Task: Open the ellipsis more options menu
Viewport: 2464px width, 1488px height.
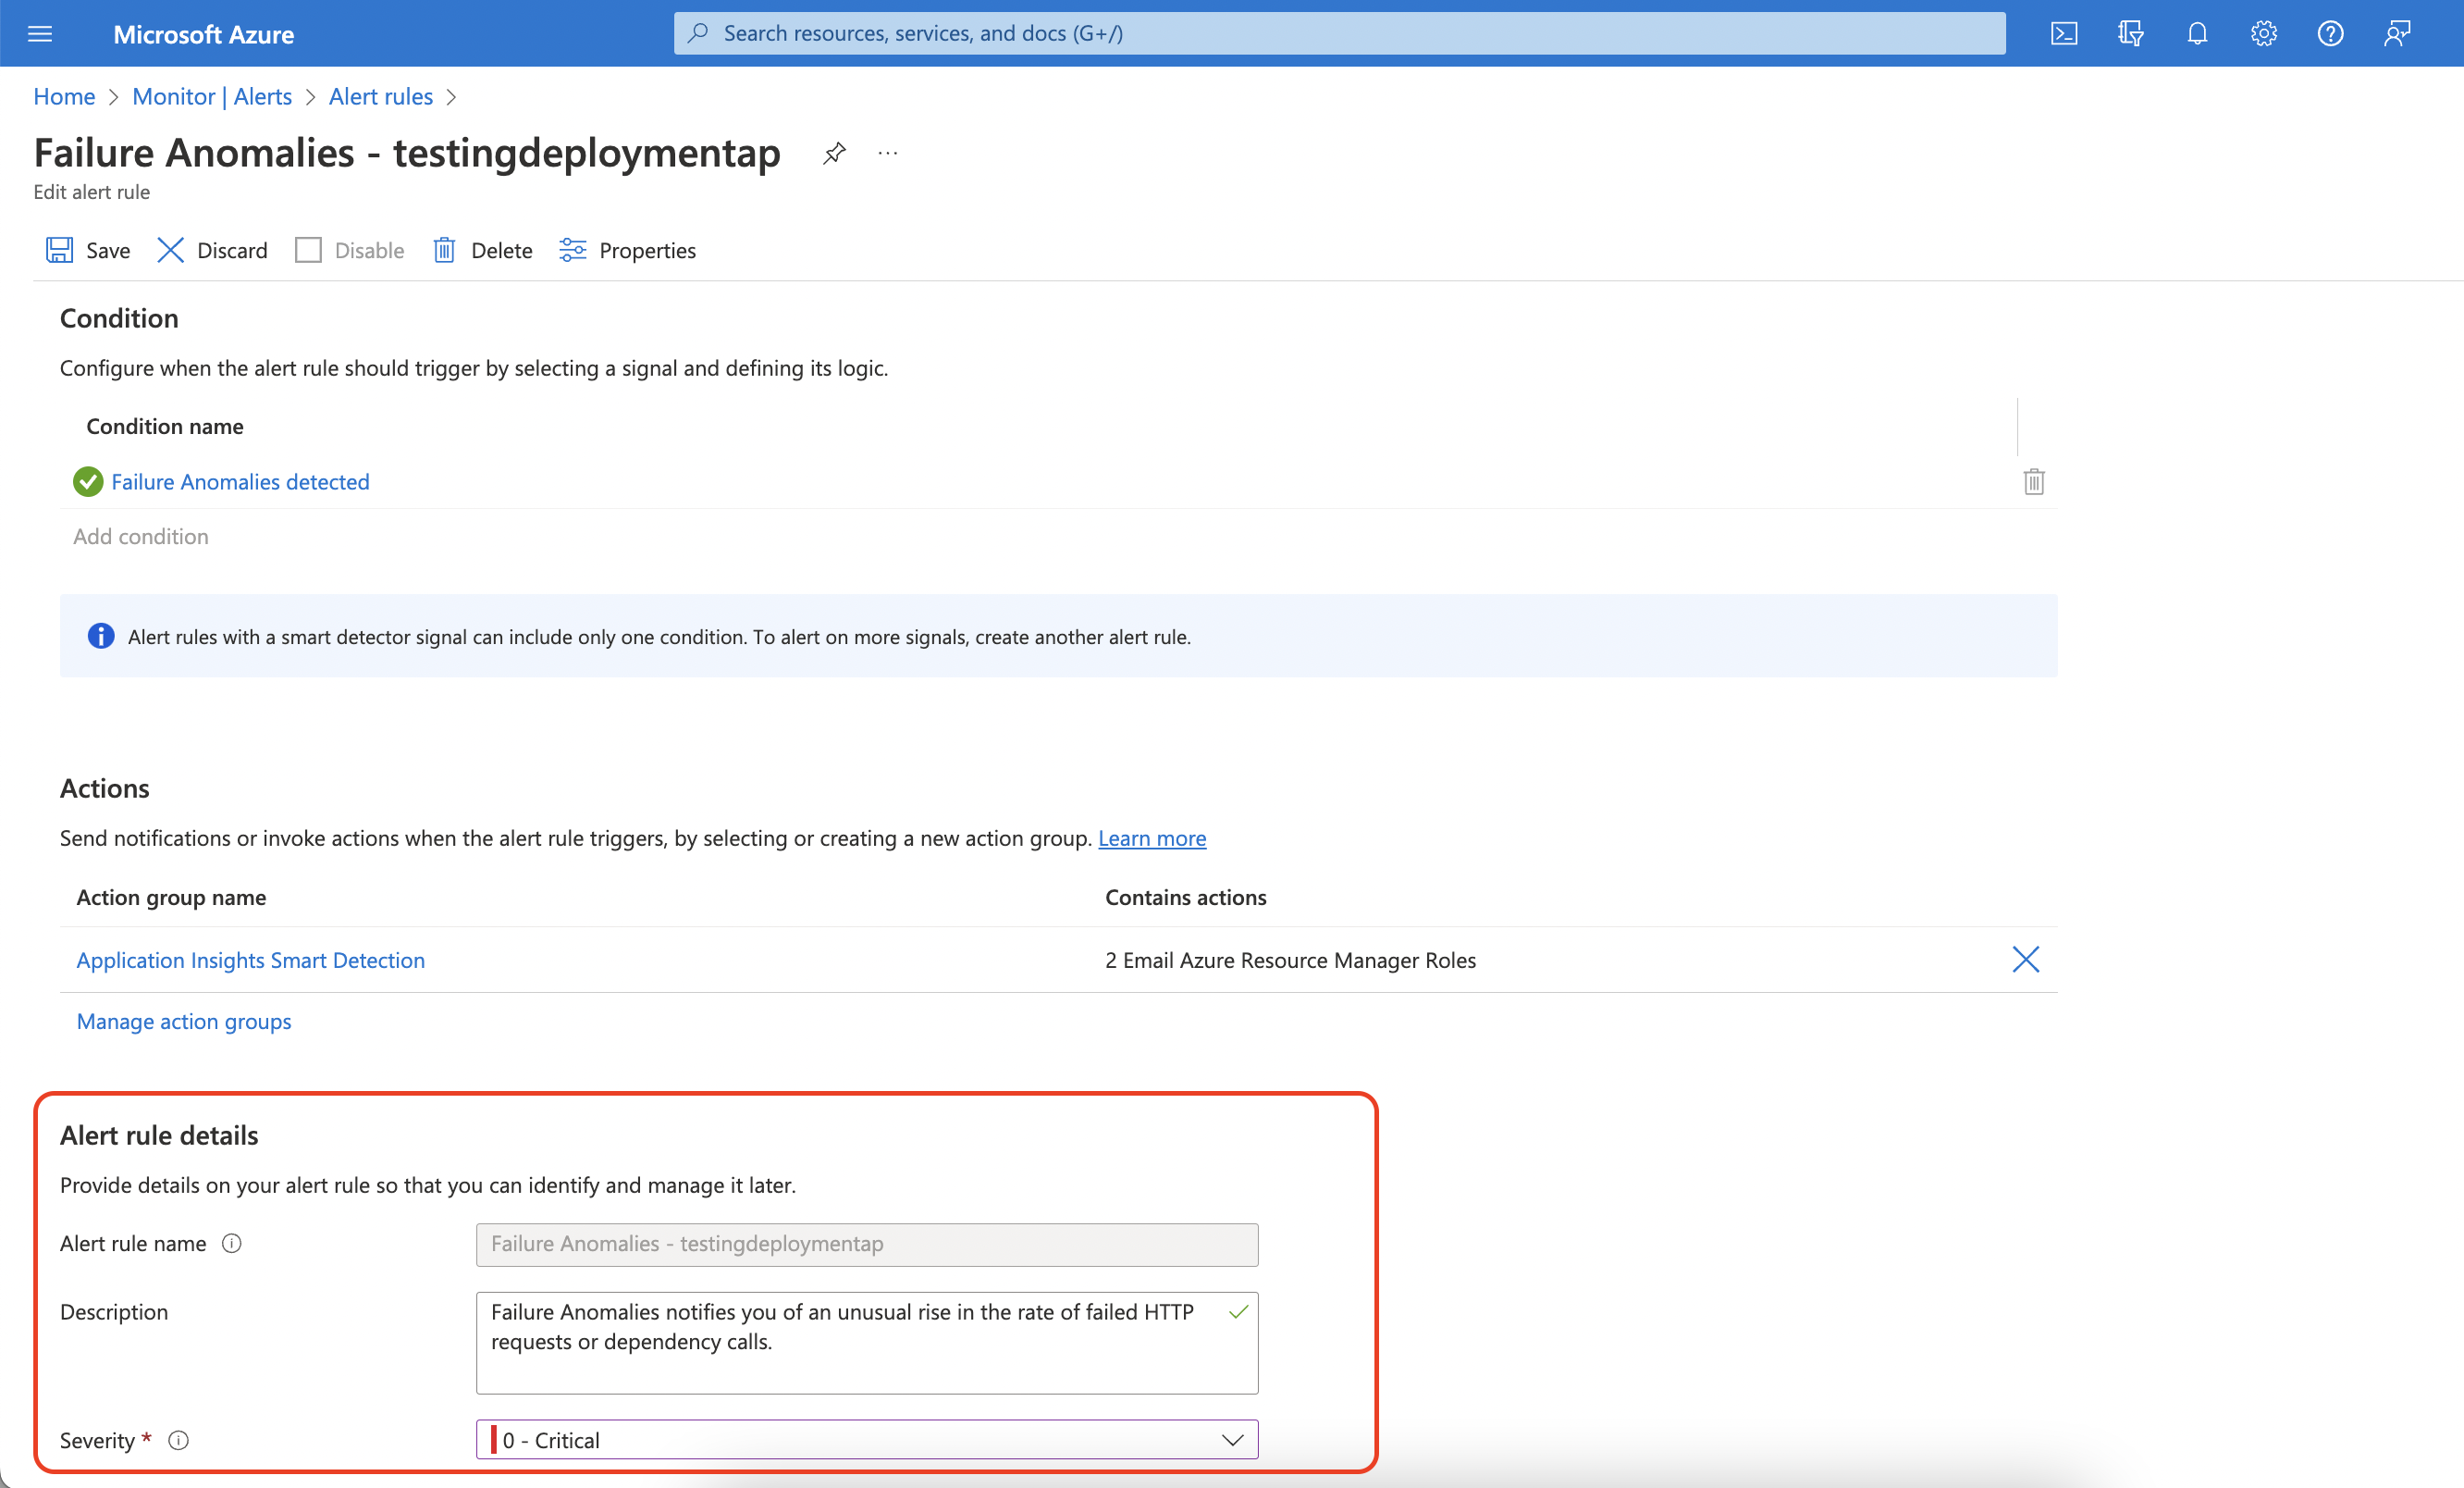Action: tap(887, 153)
